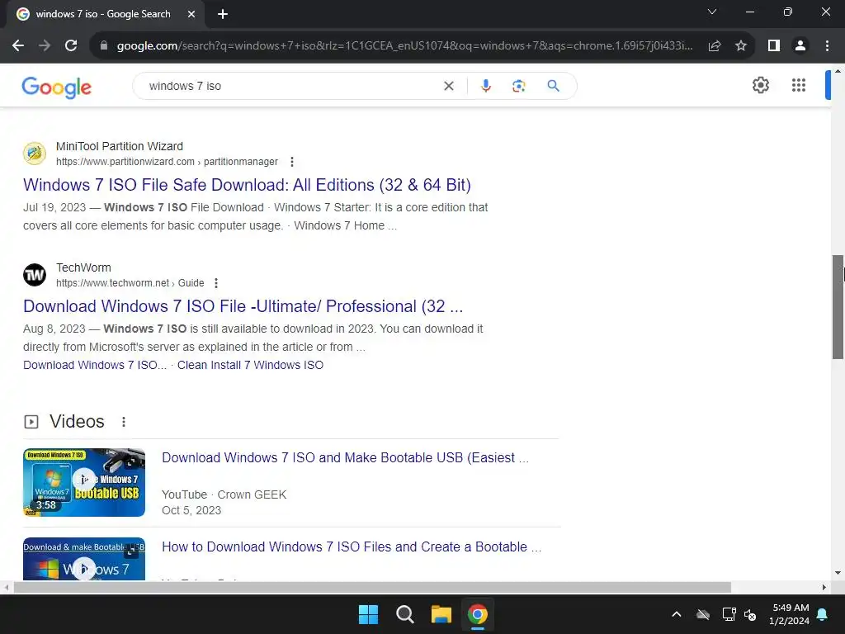Click the scroll right arrow
Image resolution: width=845 pixels, height=634 pixels.
(824, 587)
